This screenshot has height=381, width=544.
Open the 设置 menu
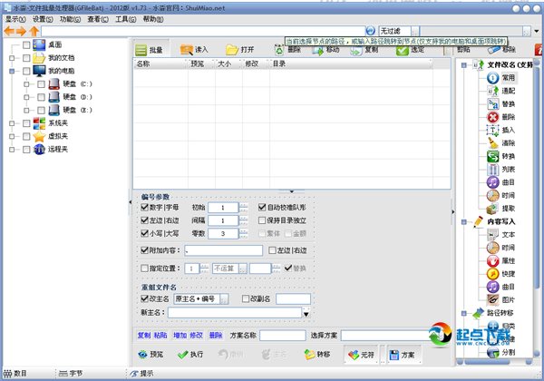(43, 19)
